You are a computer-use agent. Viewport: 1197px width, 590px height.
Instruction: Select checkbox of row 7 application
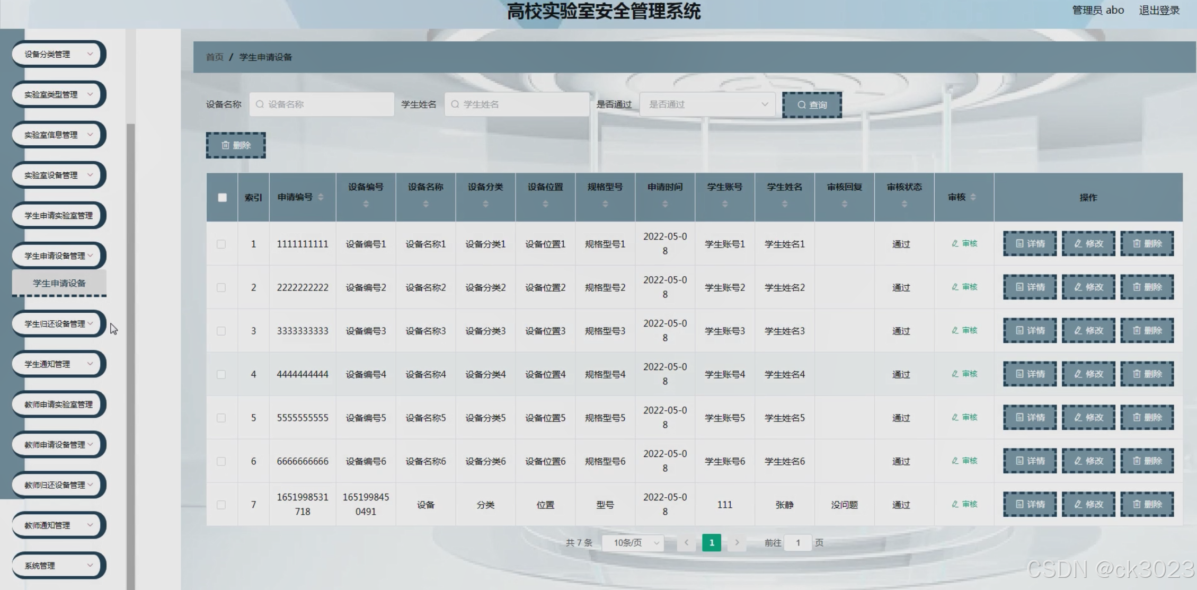pos(221,505)
